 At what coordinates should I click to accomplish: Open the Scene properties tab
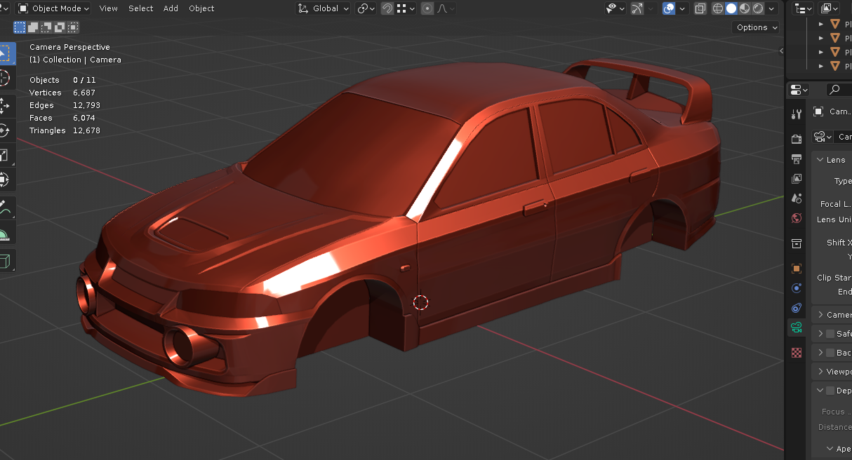point(797,198)
